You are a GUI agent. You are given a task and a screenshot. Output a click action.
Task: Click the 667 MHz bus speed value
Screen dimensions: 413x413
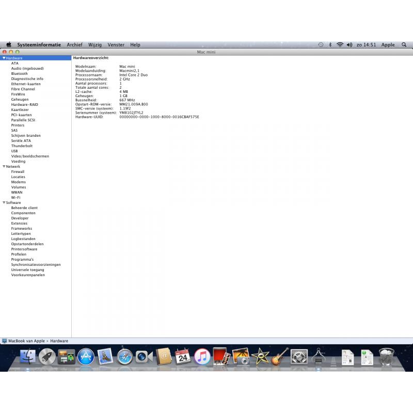[x=127, y=100]
